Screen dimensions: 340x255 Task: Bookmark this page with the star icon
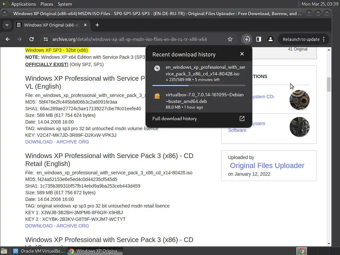(x=230, y=39)
